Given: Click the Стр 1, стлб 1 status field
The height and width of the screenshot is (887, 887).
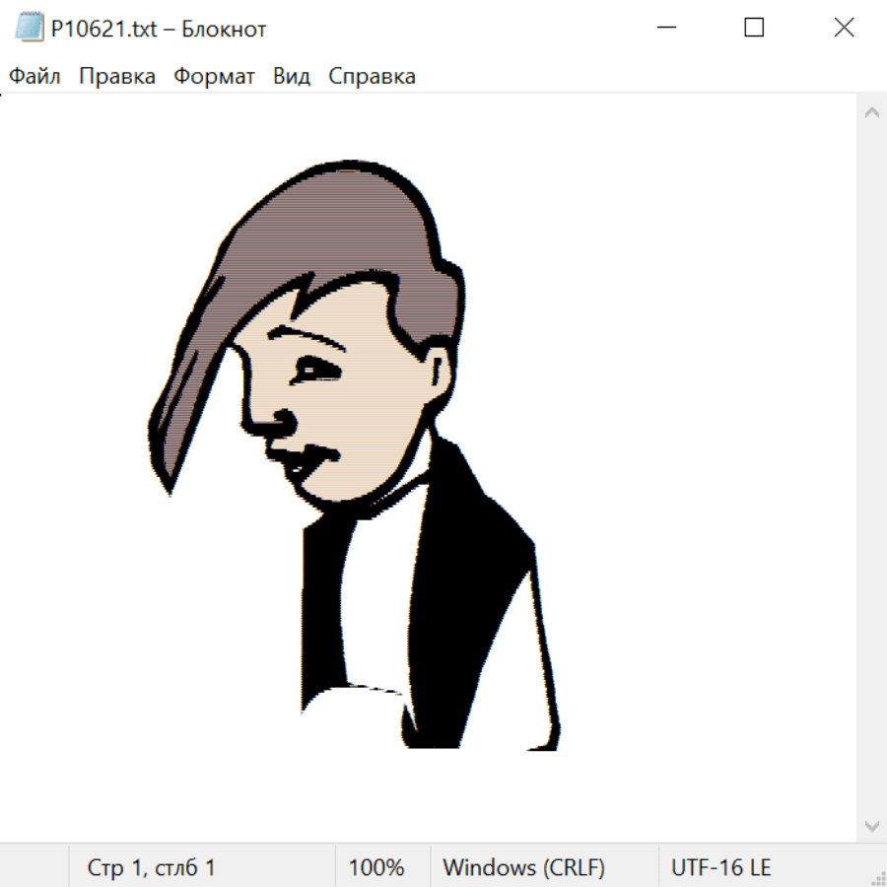Looking at the screenshot, I should coord(152,867).
